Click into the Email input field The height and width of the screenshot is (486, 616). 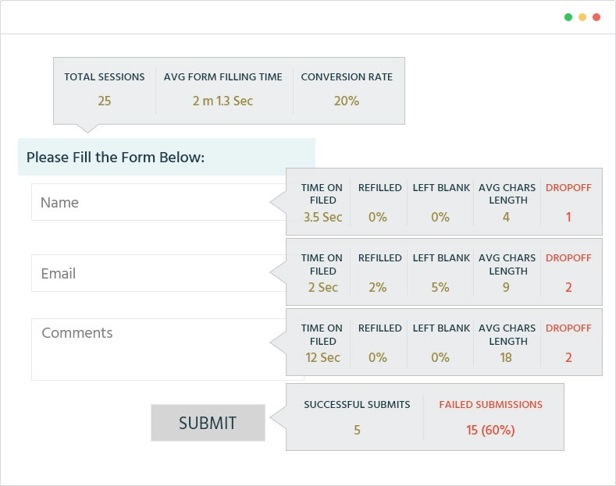pyautogui.click(x=156, y=273)
